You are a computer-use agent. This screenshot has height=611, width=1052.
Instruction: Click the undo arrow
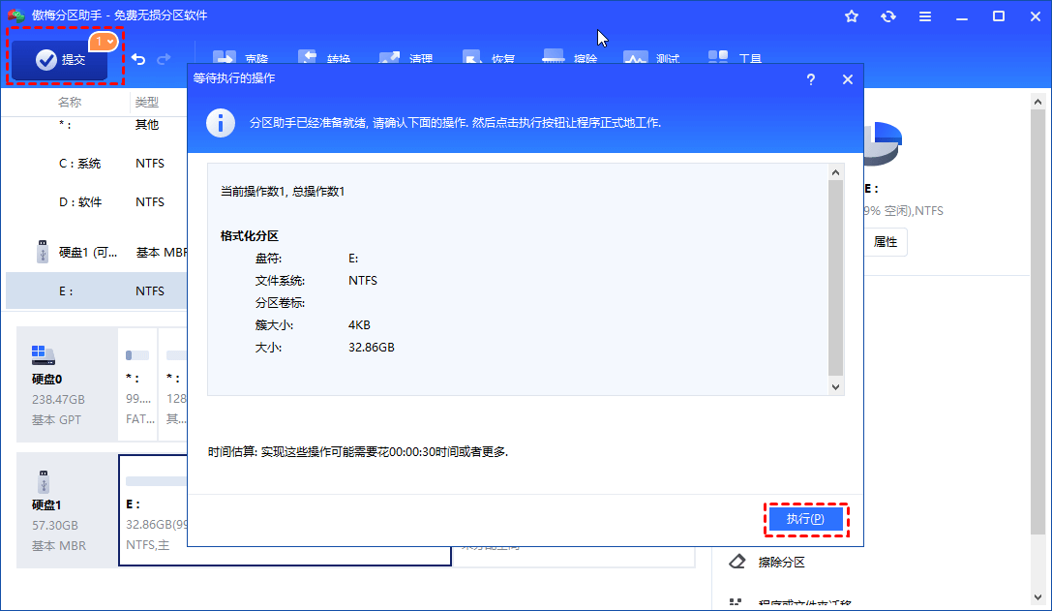point(137,58)
